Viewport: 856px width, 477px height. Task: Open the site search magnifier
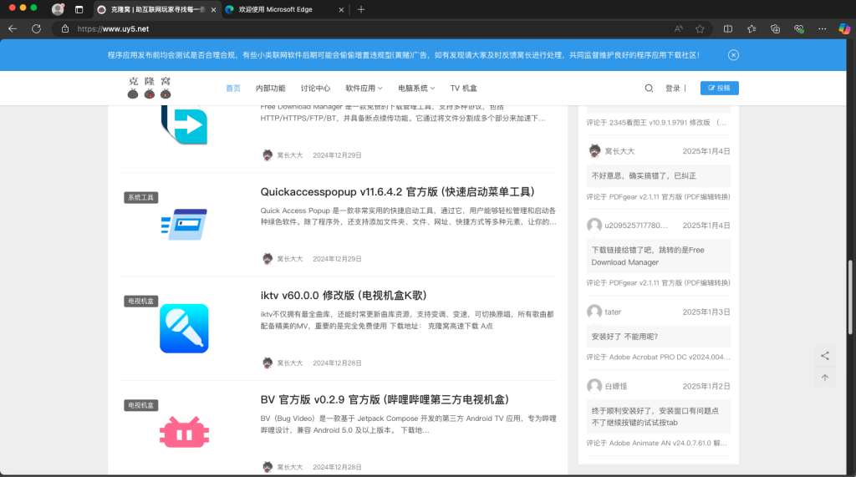[x=649, y=88]
